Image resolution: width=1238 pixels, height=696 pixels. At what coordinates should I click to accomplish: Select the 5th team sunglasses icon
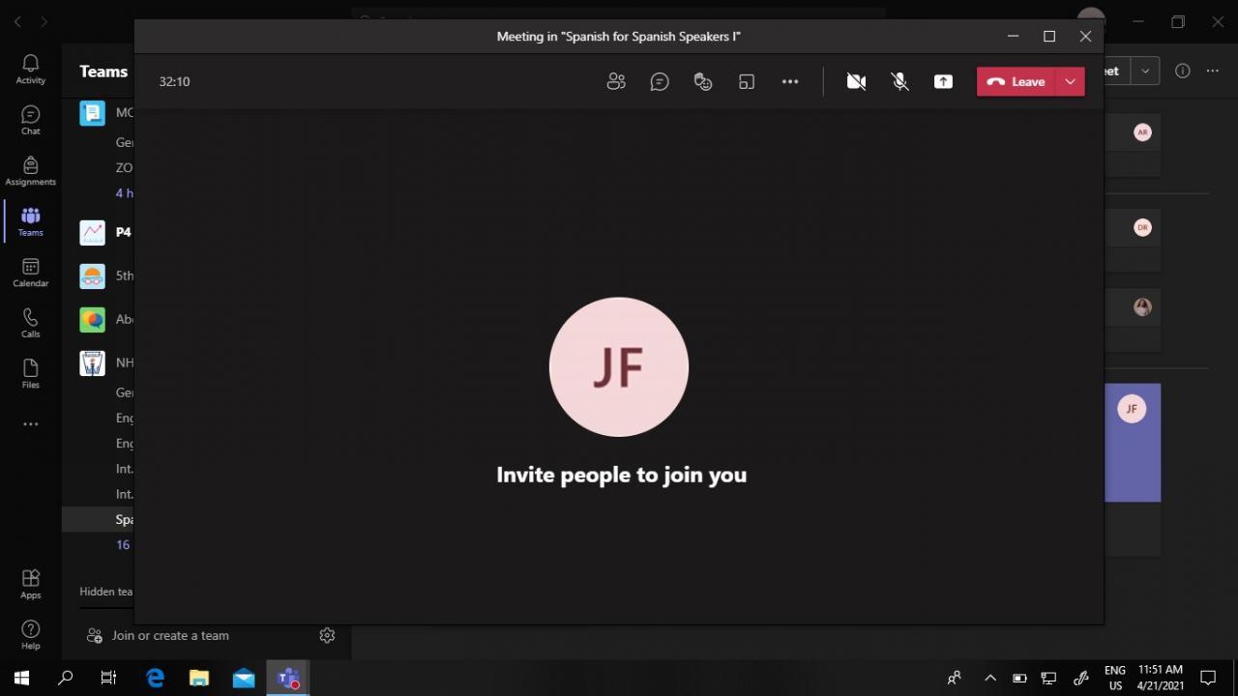pos(92,275)
